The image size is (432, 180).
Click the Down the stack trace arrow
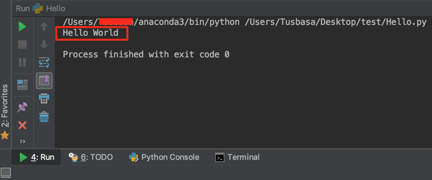pyautogui.click(x=44, y=44)
